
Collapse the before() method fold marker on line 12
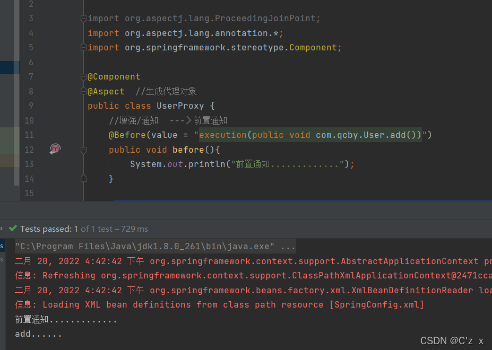(x=83, y=150)
